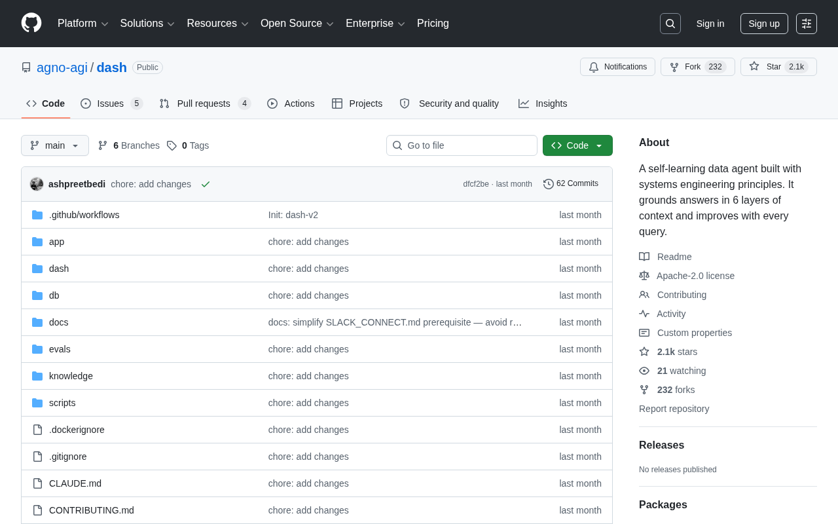Open the 62 Commits history link
Image resolution: width=838 pixels, height=524 pixels.
coord(571,184)
